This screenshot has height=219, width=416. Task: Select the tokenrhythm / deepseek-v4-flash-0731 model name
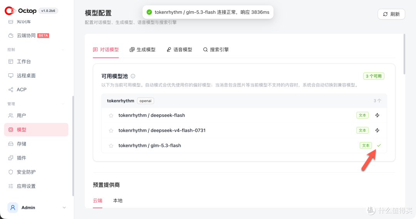tap(162, 130)
